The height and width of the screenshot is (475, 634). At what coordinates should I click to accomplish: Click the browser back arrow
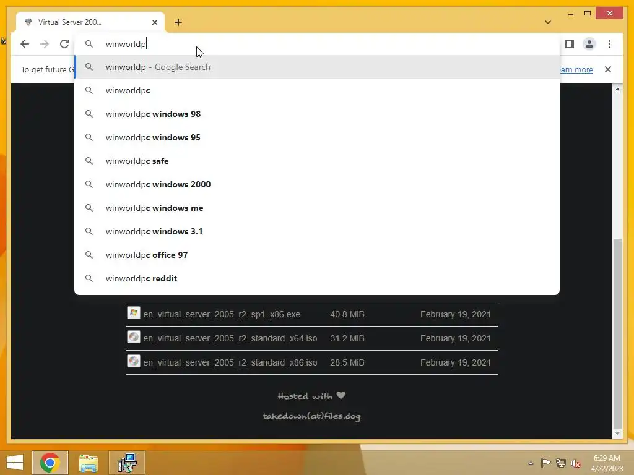pos(25,44)
